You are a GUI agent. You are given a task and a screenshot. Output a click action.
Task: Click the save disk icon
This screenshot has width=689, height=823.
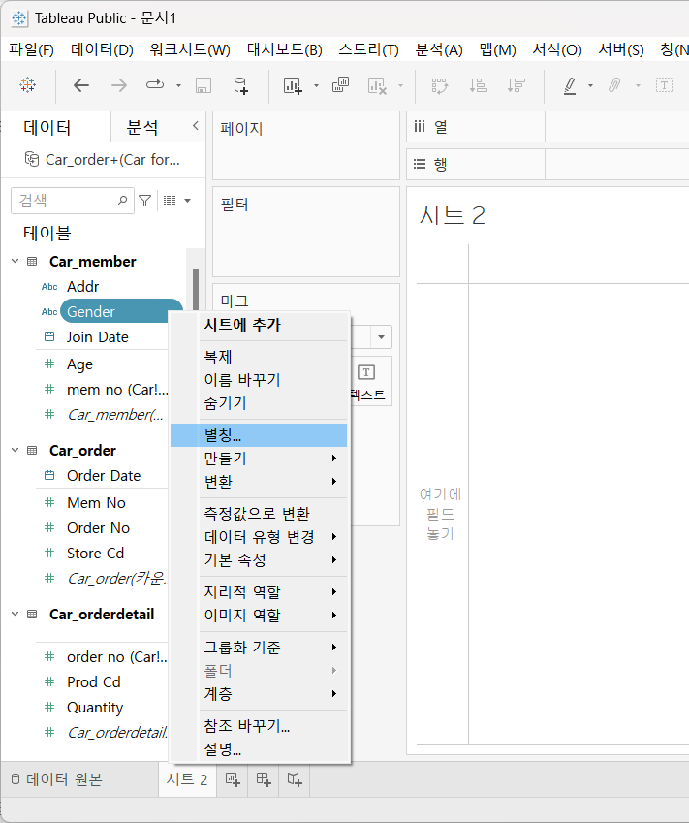(x=204, y=85)
